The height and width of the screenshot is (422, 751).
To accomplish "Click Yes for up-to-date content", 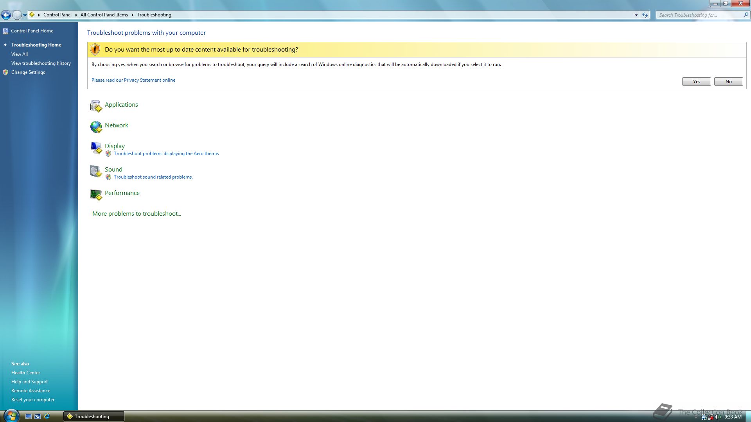I will point(697,81).
